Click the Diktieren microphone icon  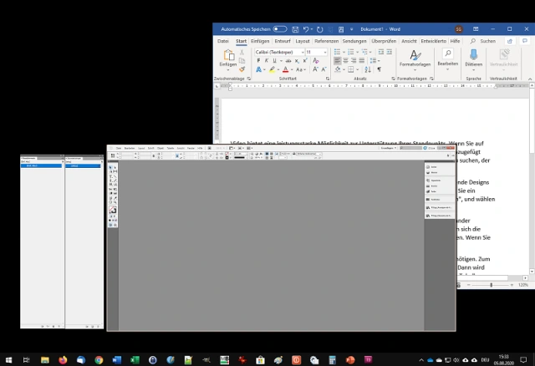[473, 56]
